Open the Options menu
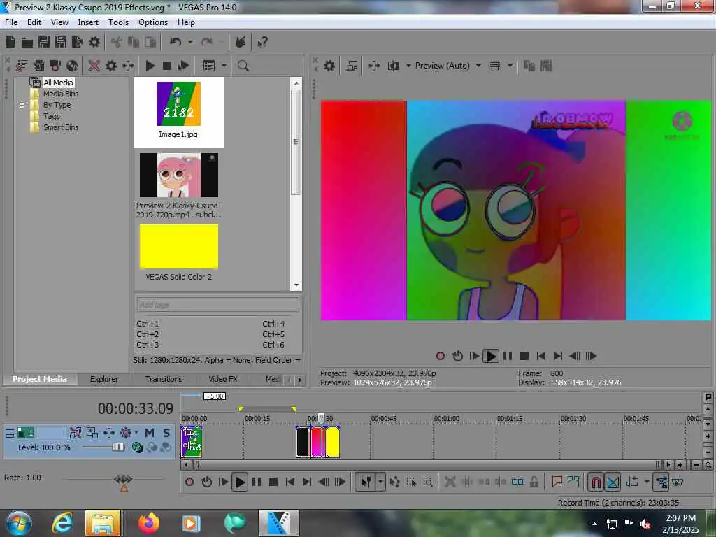716x537 pixels. point(153,22)
